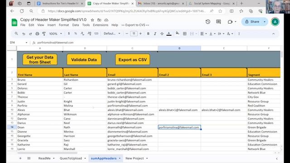Switch to the New Project sheet tab
The image size is (290, 163).
pos(135,158)
